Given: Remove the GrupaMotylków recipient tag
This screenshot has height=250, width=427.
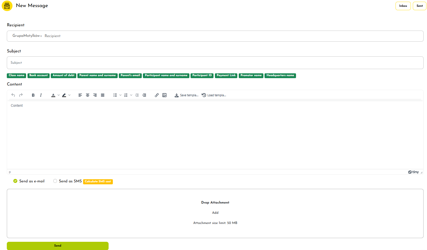Looking at the screenshot, I should click(41, 36).
